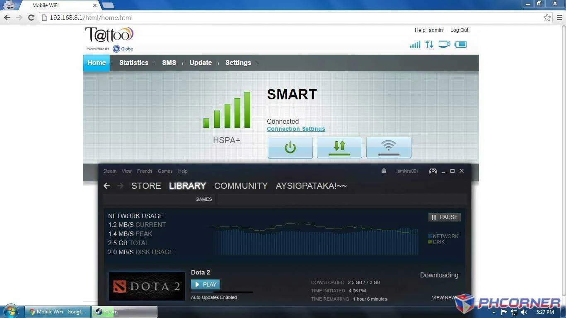
Task: Click the Help link
Action: tap(420, 30)
